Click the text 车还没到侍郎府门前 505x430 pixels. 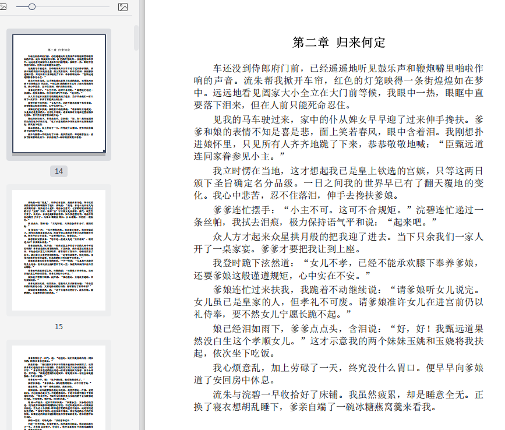256,68
